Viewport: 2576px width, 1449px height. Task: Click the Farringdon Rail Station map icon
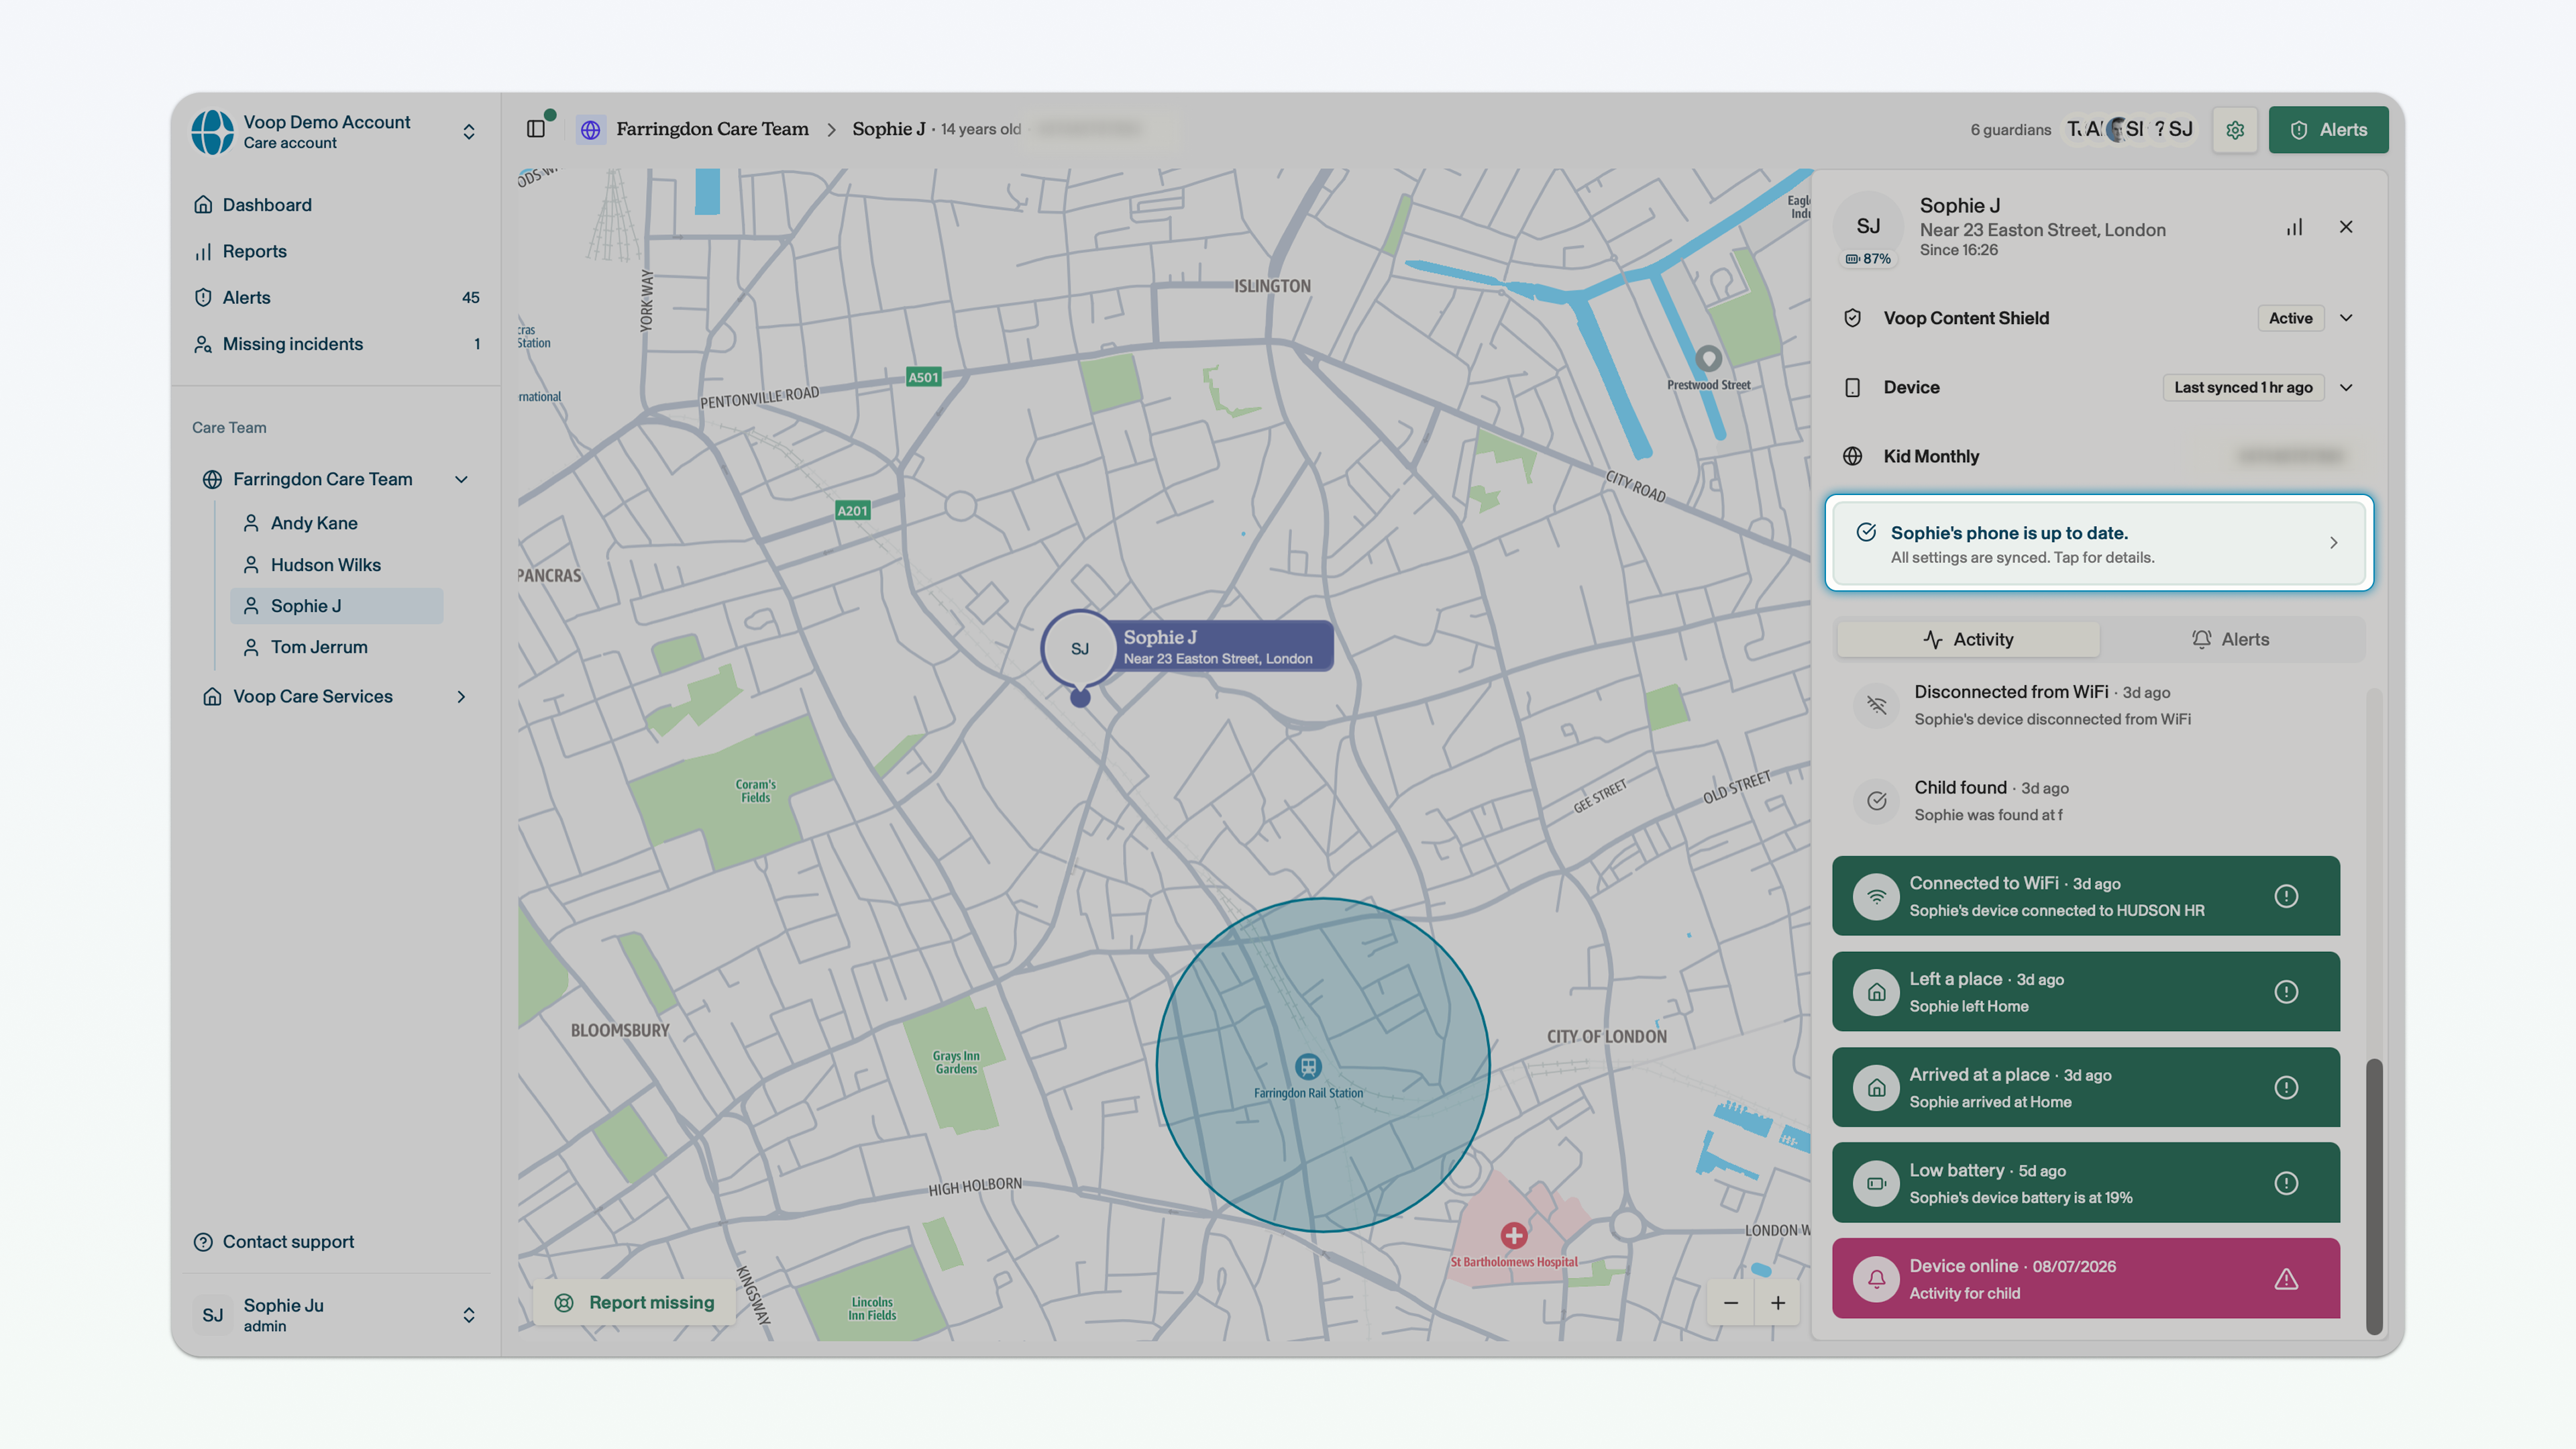point(1308,1066)
